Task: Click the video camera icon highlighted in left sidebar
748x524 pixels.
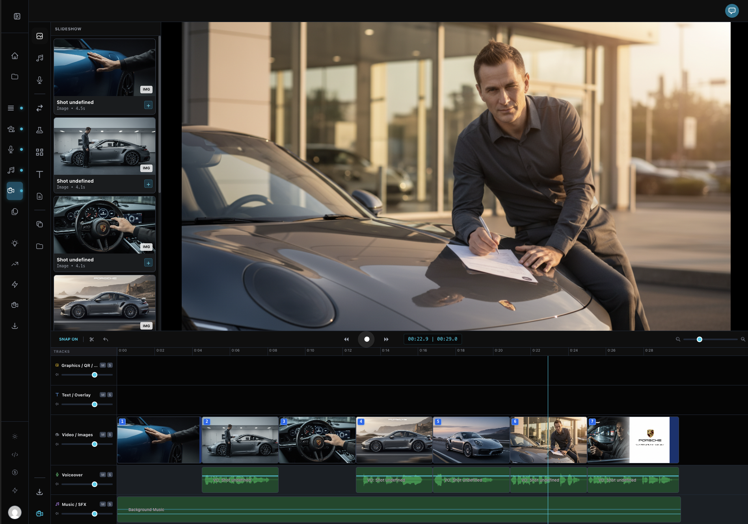Action: pos(15,191)
